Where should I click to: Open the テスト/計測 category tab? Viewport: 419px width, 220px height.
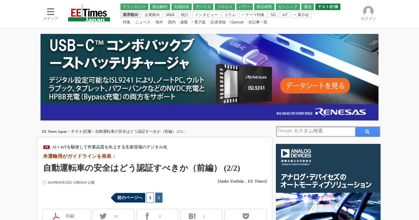pos(328,7)
